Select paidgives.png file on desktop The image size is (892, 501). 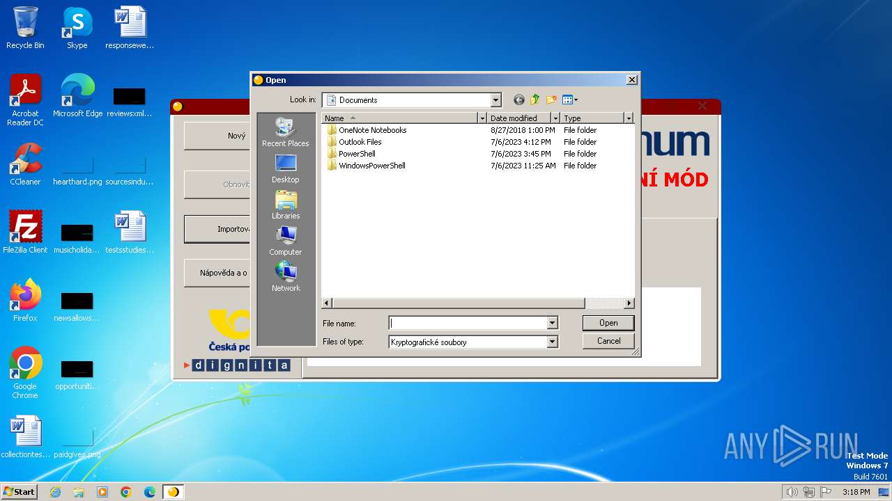click(x=77, y=443)
